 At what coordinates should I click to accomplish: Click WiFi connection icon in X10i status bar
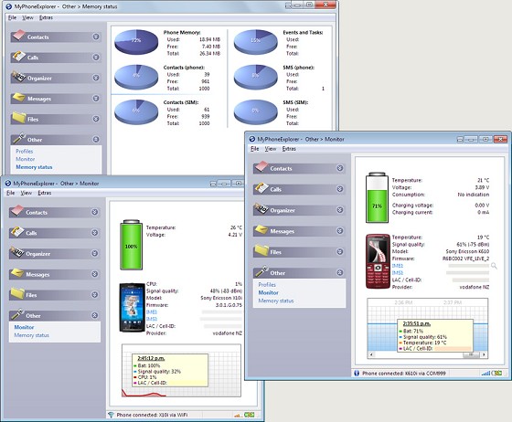pyautogui.click(x=111, y=415)
